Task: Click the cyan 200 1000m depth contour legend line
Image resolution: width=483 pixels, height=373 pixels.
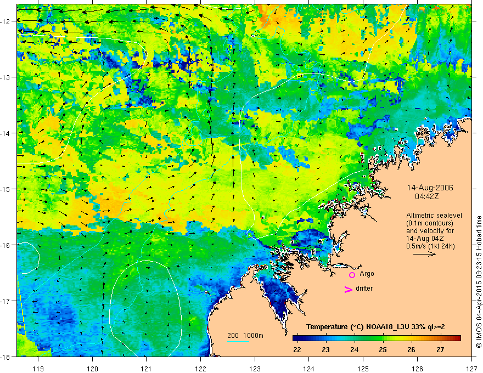Action: pyautogui.click(x=238, y=341)
